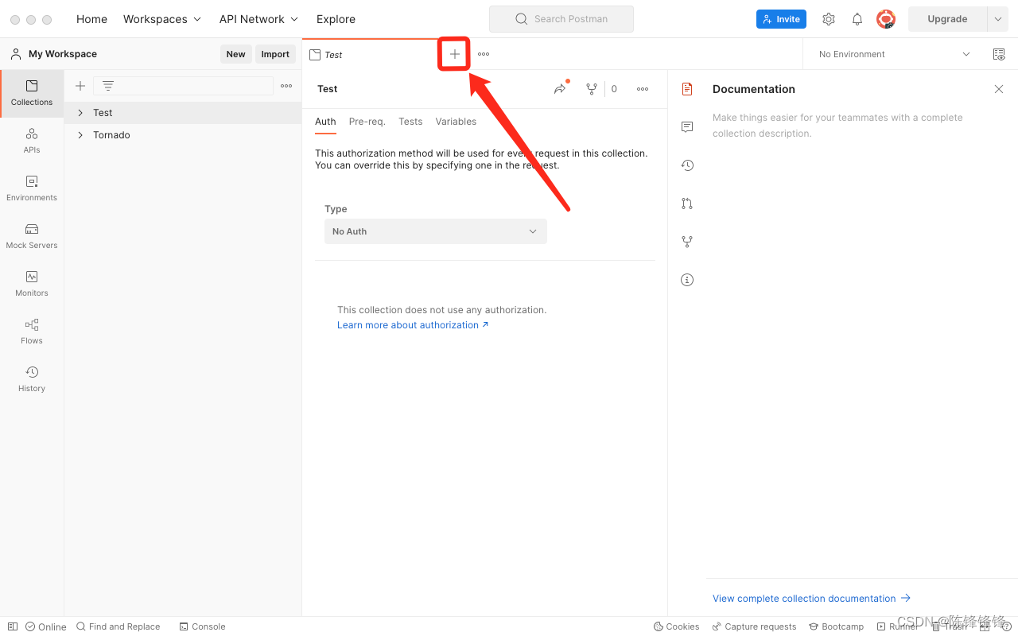Screen dimensions: 1018x636
Task: Open the API Network dropdown
Action: click(258, 19)
